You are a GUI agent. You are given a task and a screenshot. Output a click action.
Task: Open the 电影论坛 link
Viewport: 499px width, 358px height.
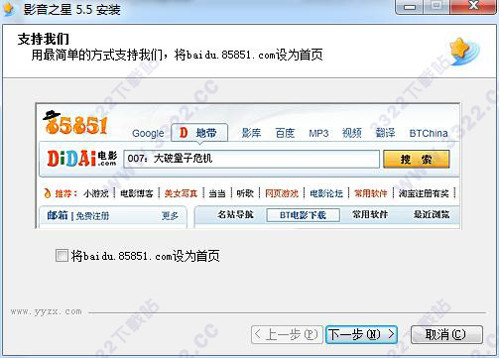(x=326, y=193)
